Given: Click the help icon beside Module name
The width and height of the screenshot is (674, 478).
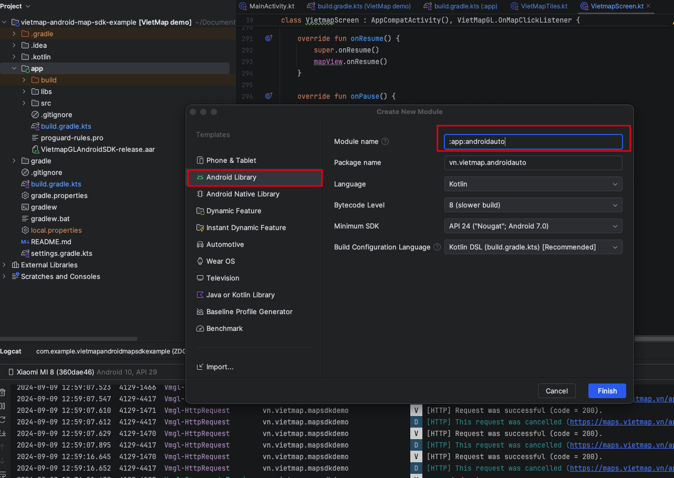Looking at the screenshot, I should [x=385, y=142].
